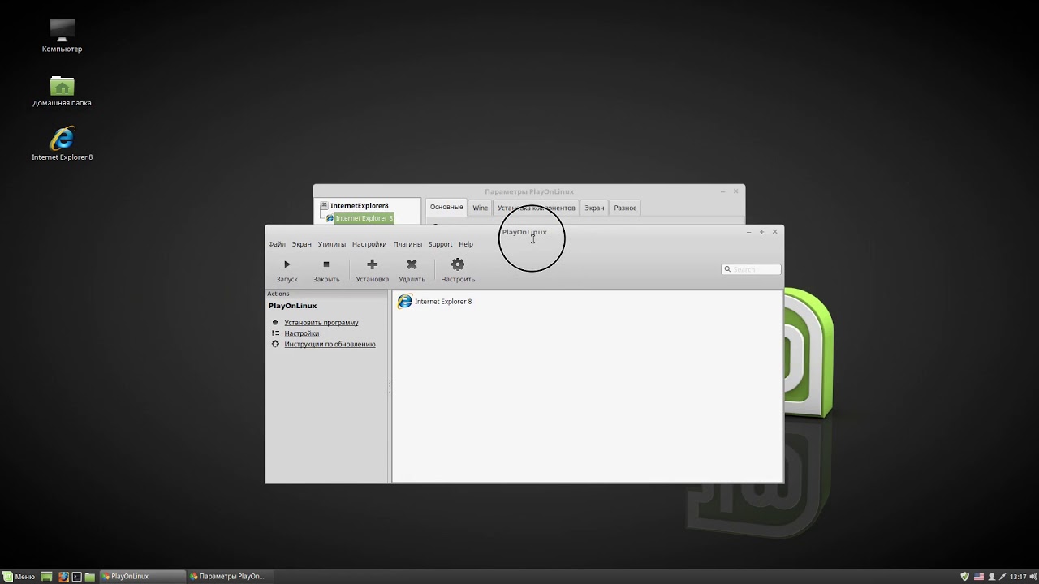Switch to Экран tab in Параметры window
This screenshot has width=1039, height=584.
click(x=594, y=208)
